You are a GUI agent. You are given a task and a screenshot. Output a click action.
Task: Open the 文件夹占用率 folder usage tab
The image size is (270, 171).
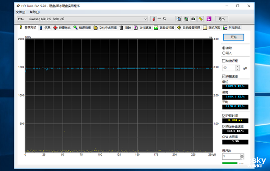point(105,28)
